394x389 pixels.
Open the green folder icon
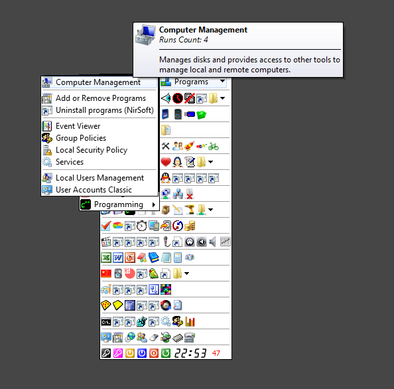pyautogui.click(x=202, y=115)
